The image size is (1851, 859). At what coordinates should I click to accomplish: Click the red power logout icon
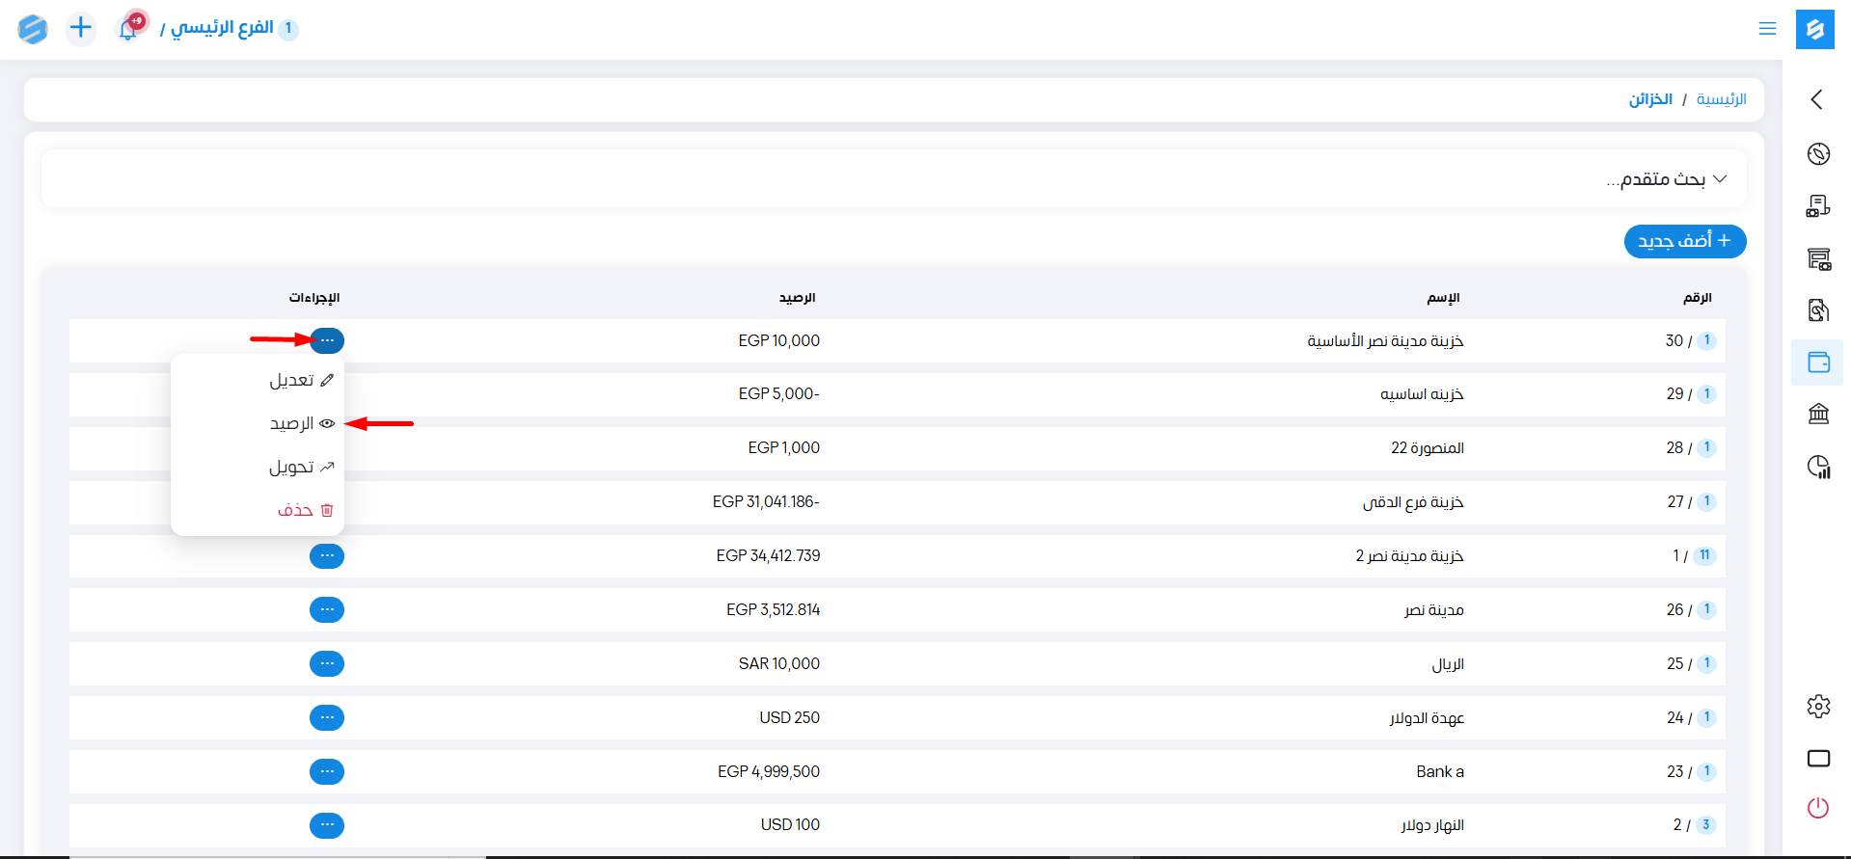[1818, 808]
